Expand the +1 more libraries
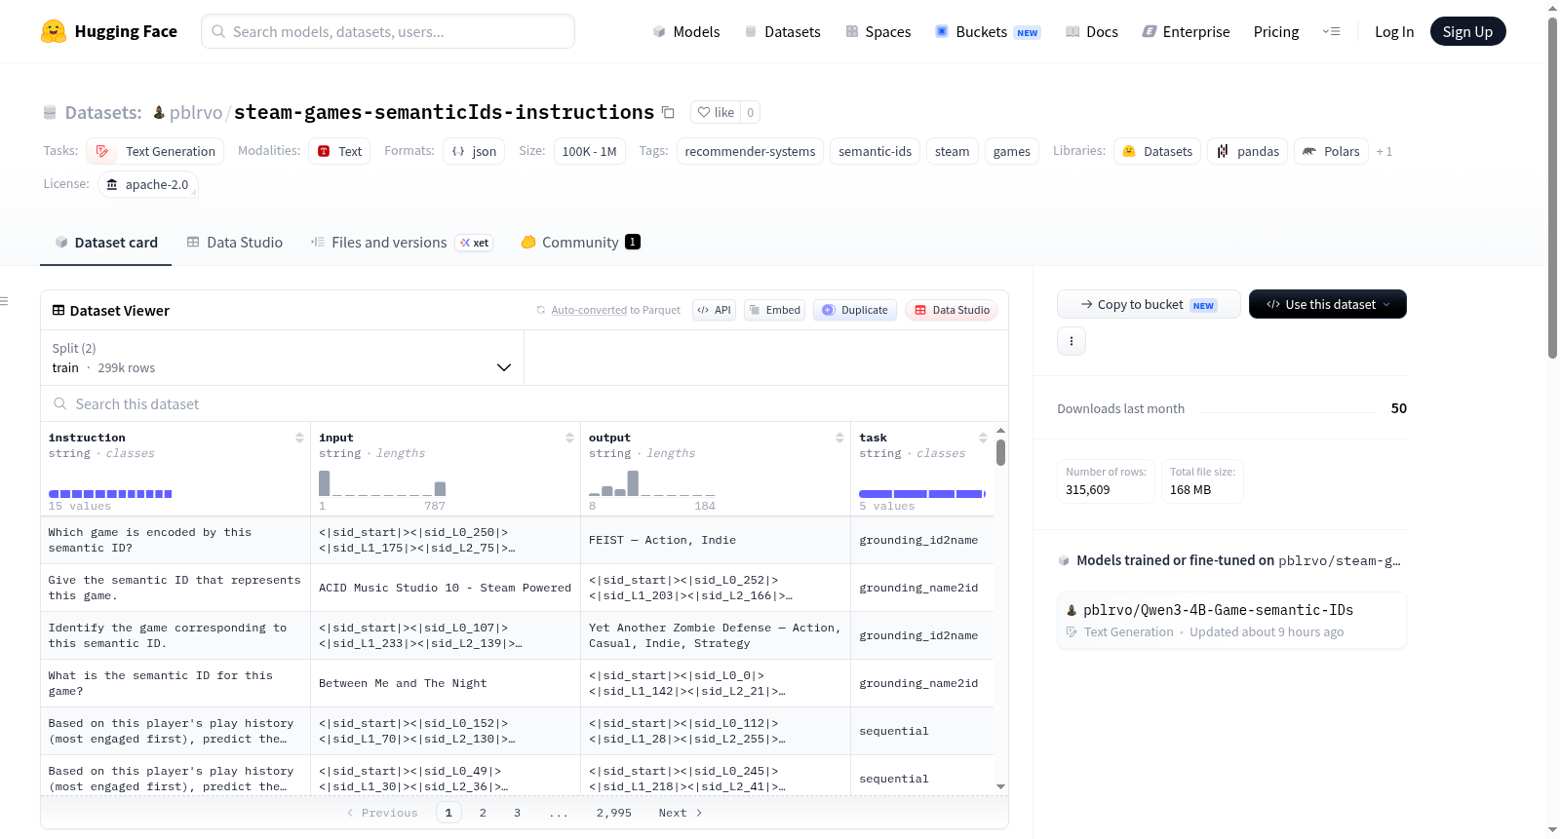The image size is (1560, 839). pyautogui.click(x=1384, y=151)
